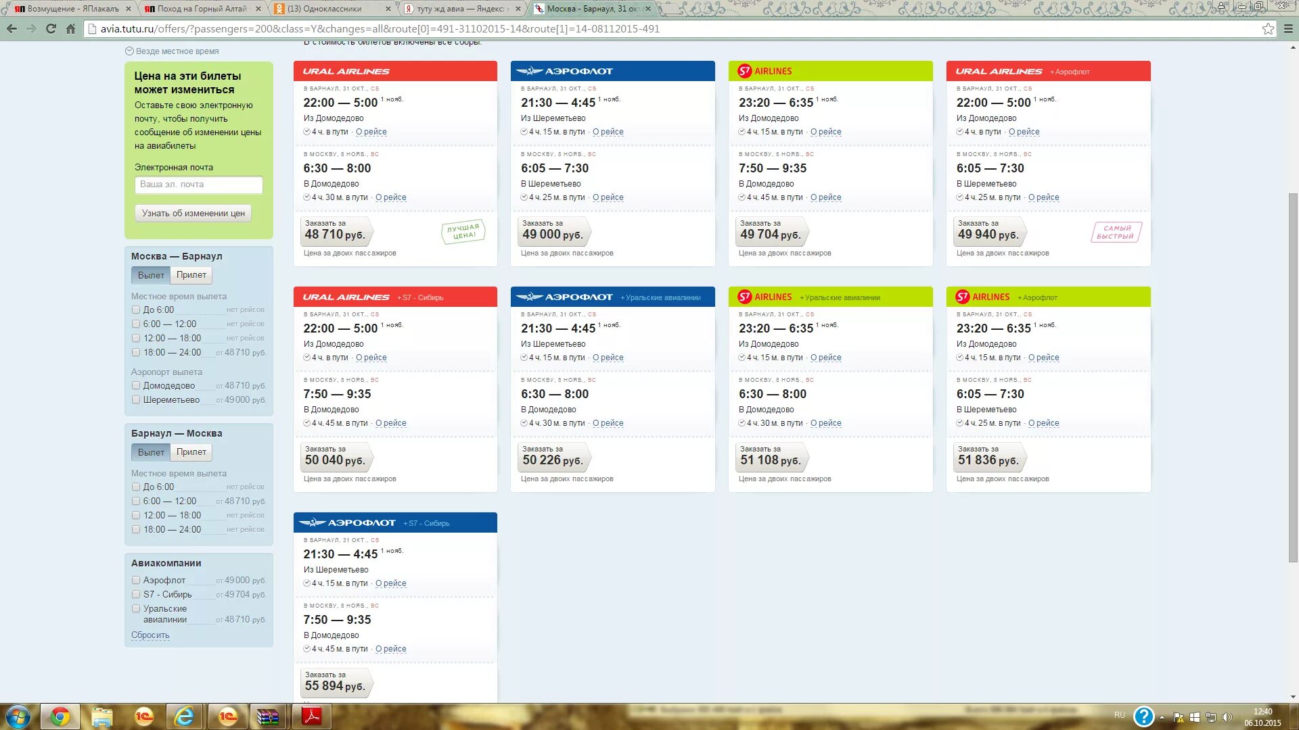Click S7 Airlines logo on 51 108 руб. card
This screenshot has height=730, width=1299.
coord(765,297)
